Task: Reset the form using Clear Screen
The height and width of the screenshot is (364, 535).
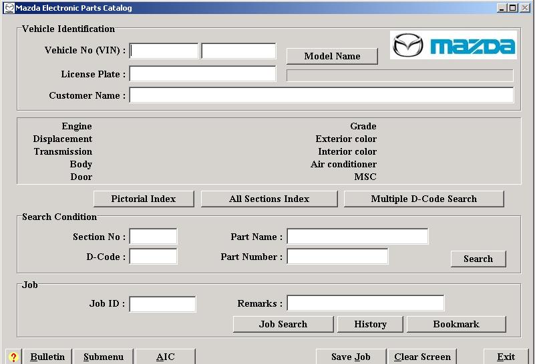Action: click(422, 357)
